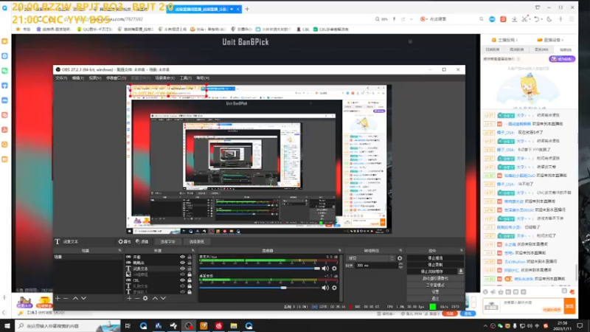
Task: Toggle the lock on the selected text source
Action: click(190, 269)
